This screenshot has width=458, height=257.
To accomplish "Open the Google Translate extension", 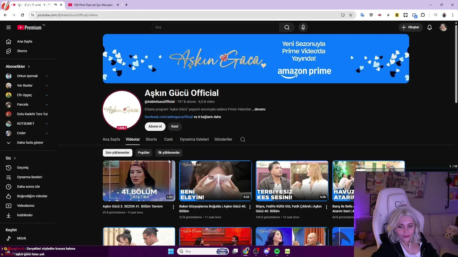I will 362,15.
